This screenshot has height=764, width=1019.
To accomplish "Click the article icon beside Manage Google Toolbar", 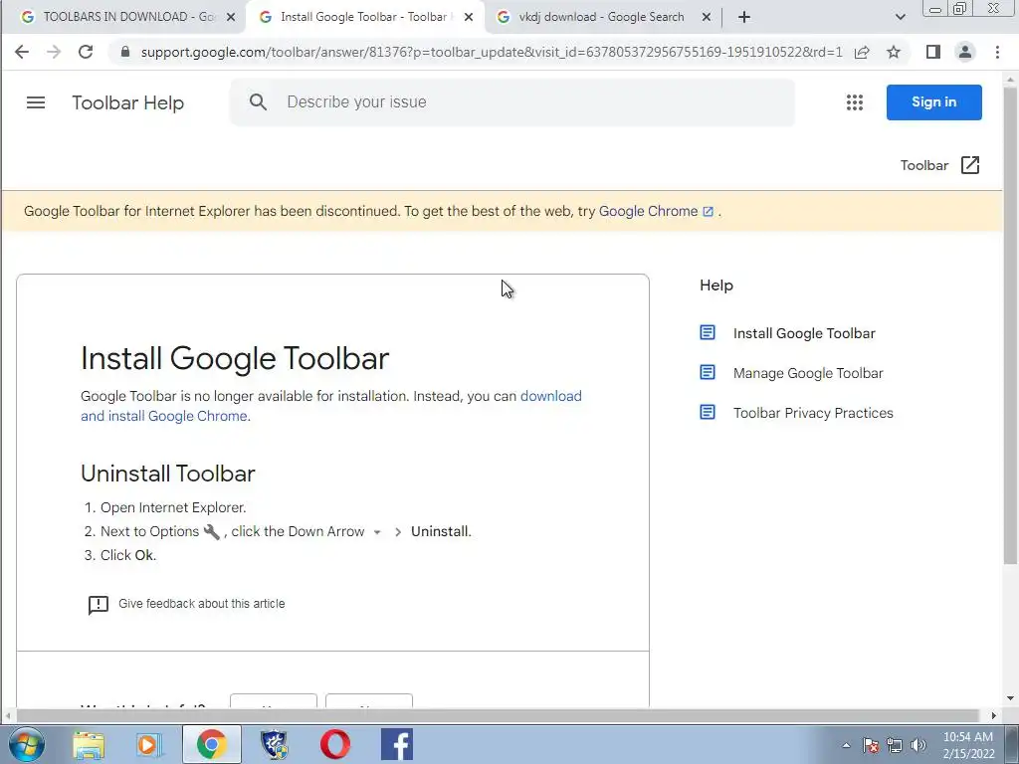I will 708,372.
